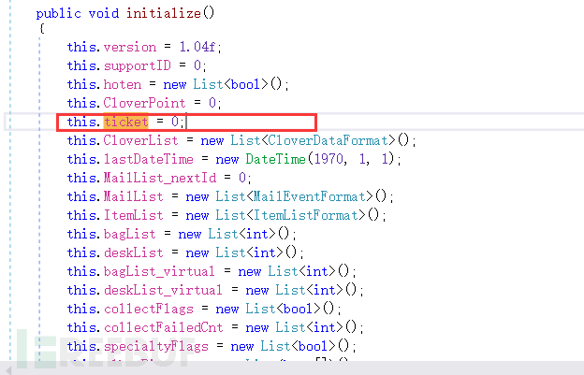Click the year value '1970'

point(328,159)
